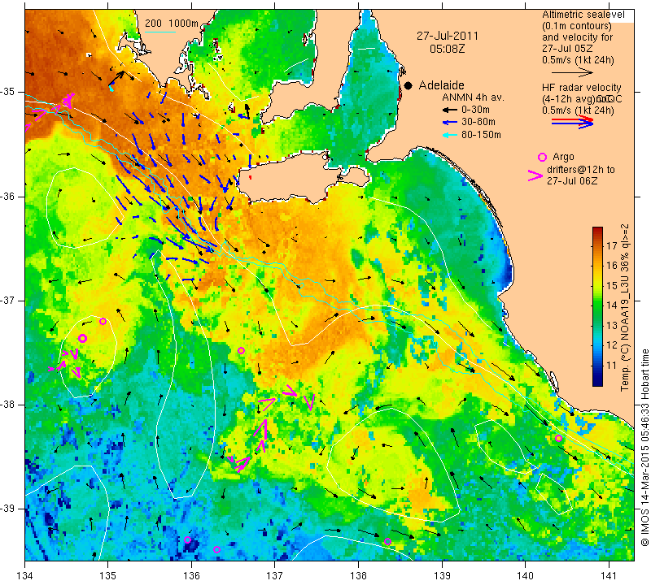Screen dimensions: 651x585
Task: Click the -37 latitude axis label
Action: (8, 300)
